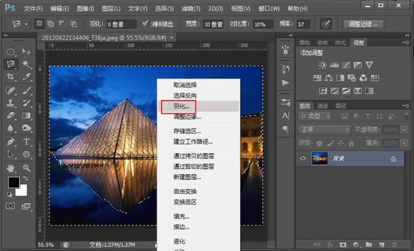The height and width of the screenshot is (251, 414).
Task: Switch to the Channels tab
Action: [322, 105]
